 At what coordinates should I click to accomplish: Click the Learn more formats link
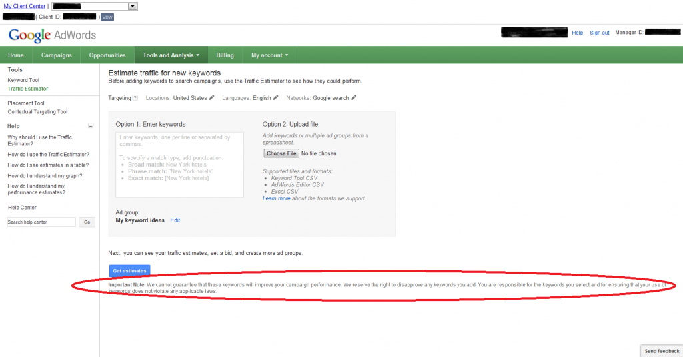(277, 198)
